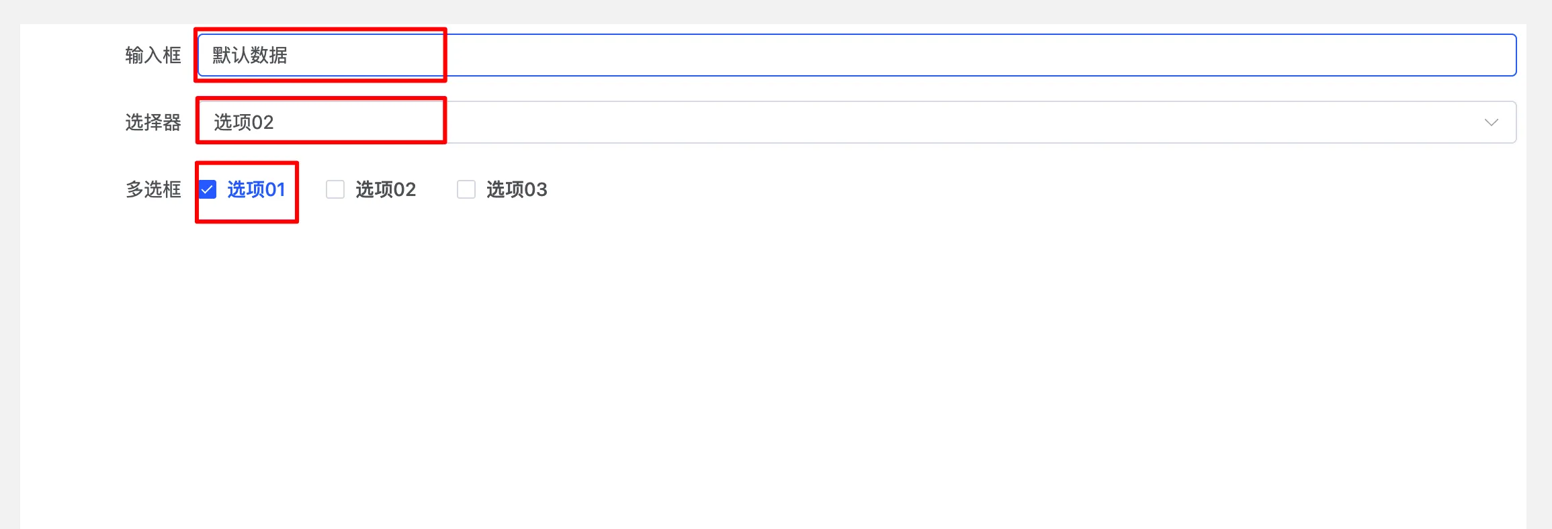Screen dimensions: 1552x529
Task: Place cursor on the 默认数据 text
Action: 250,55
